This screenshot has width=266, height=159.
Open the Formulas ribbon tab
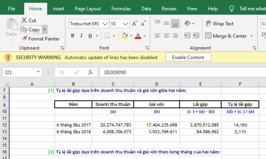click(121, 9)
